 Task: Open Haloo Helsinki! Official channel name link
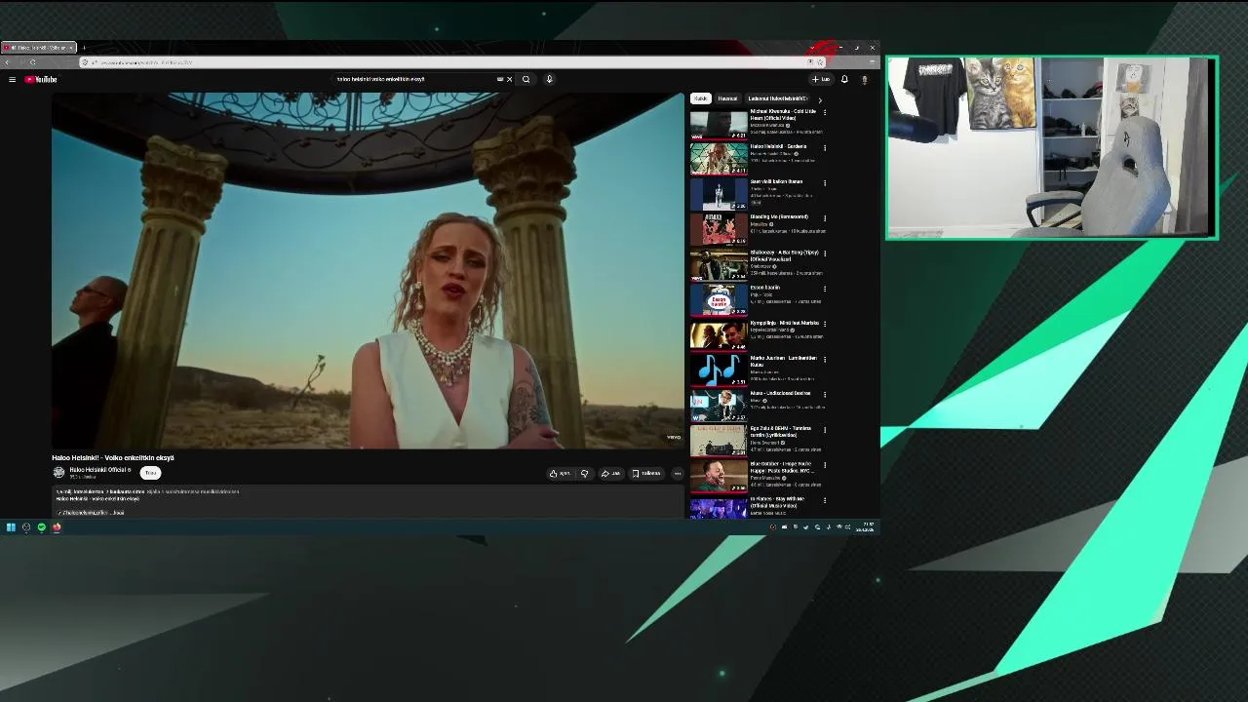(98, 470)
